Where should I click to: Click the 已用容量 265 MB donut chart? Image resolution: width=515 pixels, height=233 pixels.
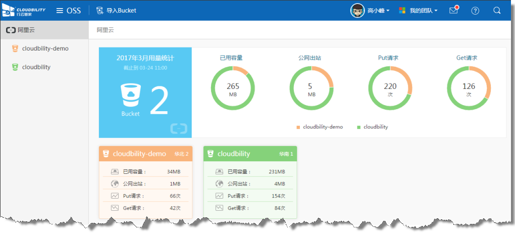coord(233,88)
